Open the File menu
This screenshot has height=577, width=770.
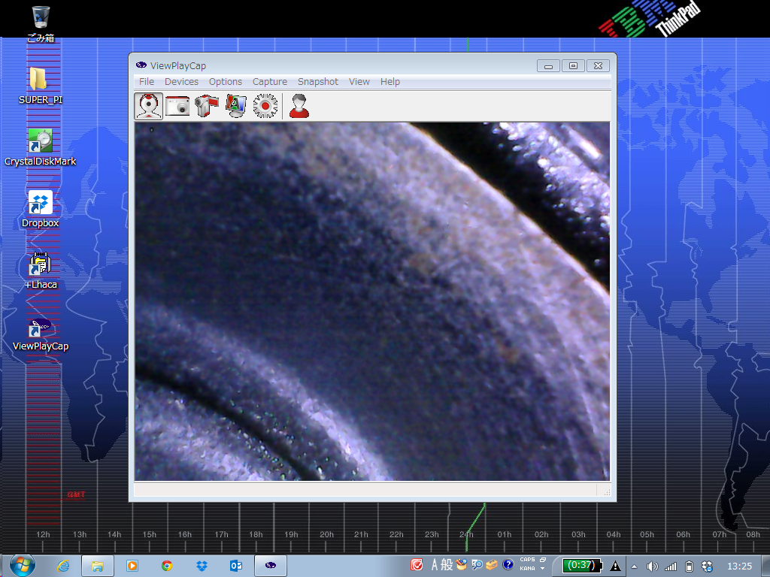(147, 81)
